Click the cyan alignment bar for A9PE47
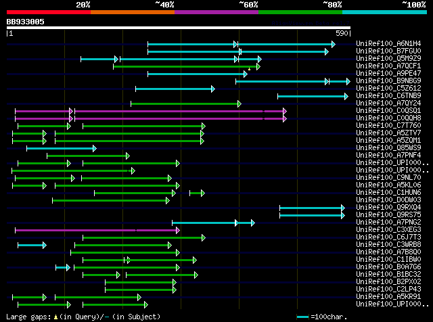Image resolution: width=433 pixels, height=322 pixels. [198, 74]
